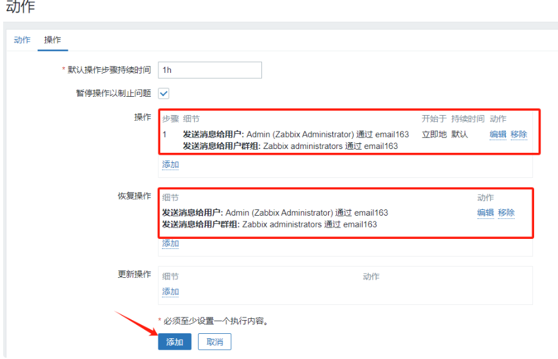The image size is (558, 359).
Task: Add a new 更新操作 entry
Action: click(170, 292)
